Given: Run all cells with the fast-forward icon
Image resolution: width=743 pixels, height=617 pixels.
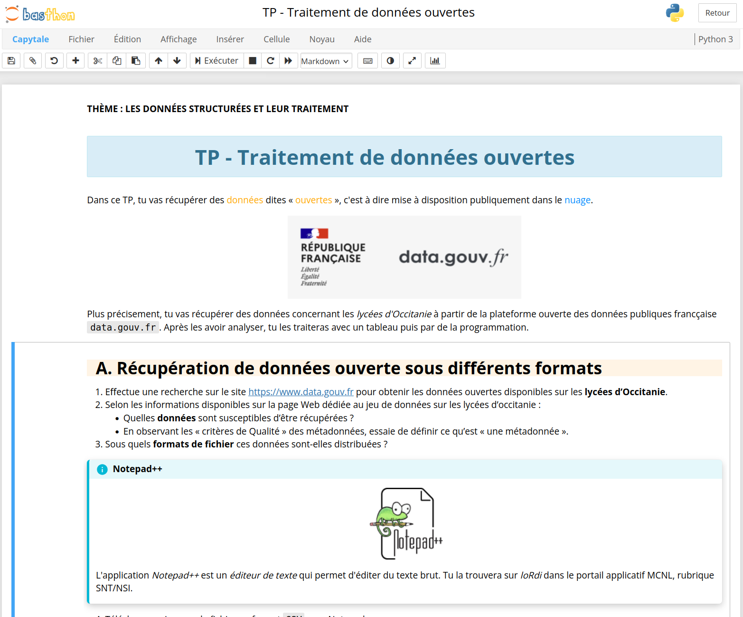Looking at the screenshot, I should point(289,60).
